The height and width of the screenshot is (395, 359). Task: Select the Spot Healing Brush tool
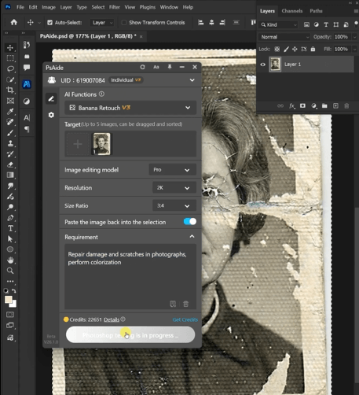(10, 122)
